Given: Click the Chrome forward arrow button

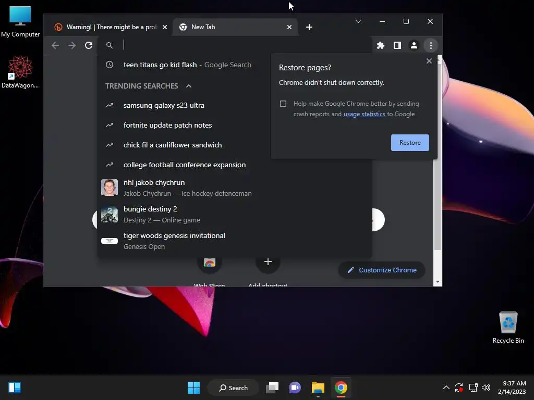Looking at the screenshot, I should click(x=72, y=45).
